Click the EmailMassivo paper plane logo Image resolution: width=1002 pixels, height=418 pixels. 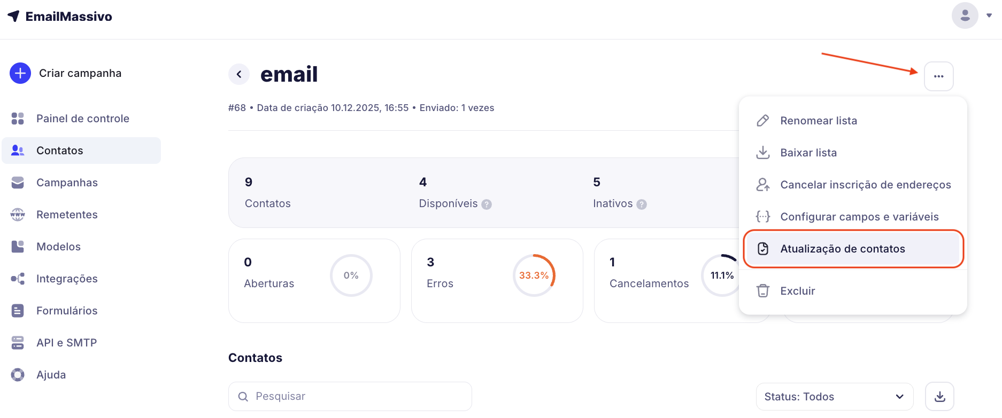tap(14, 16)
